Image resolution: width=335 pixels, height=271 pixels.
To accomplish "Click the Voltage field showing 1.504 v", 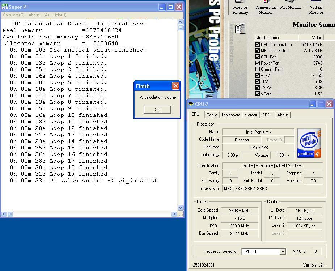I will [x=282, y=155].
